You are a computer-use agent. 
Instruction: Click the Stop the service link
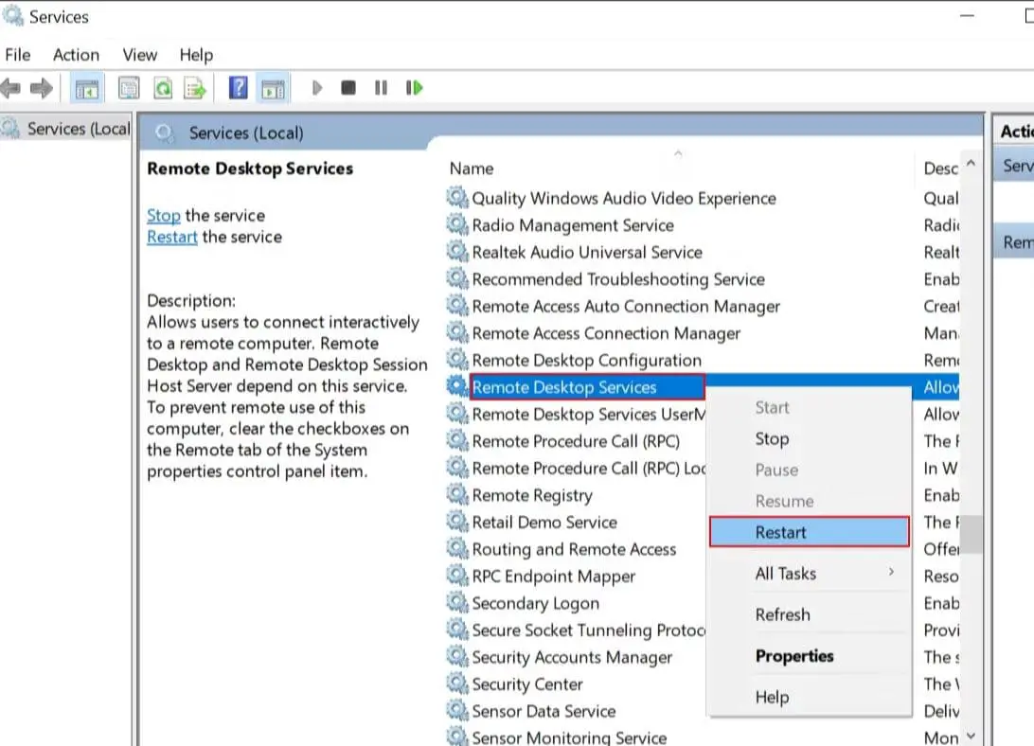[163, 216]
